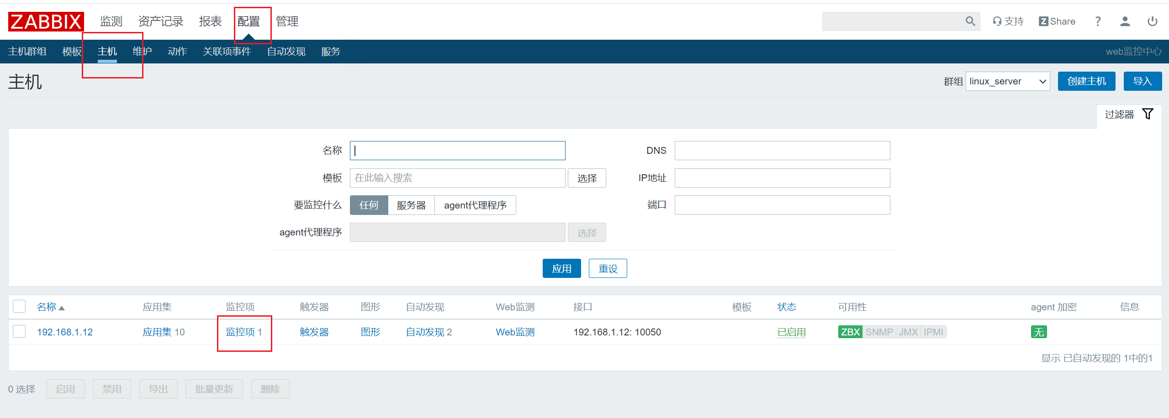Click the 应用 filter button
Viewport: 1169px width, 418px height.
[x=561, y=268]
